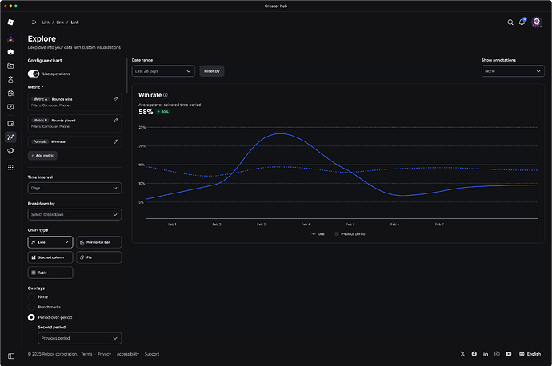Choose the Horizontal bar chart type

click(99, 242)
